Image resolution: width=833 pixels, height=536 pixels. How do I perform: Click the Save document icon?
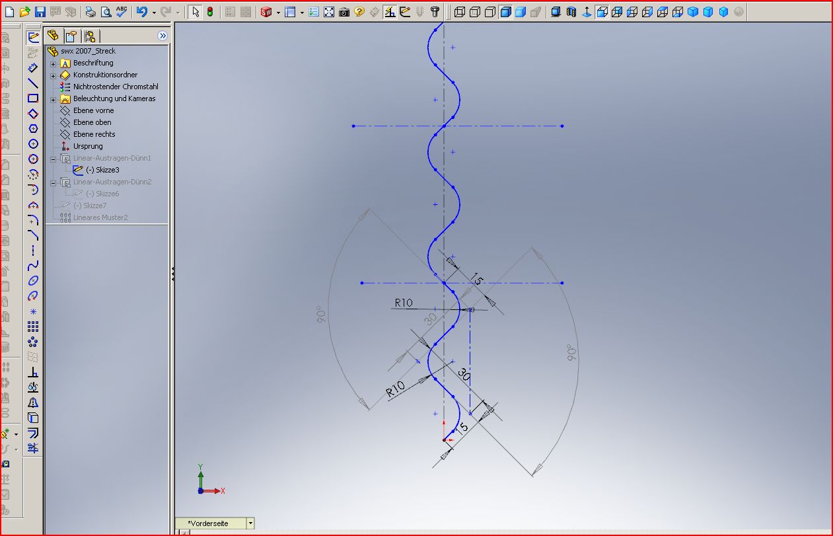[41, 11]
